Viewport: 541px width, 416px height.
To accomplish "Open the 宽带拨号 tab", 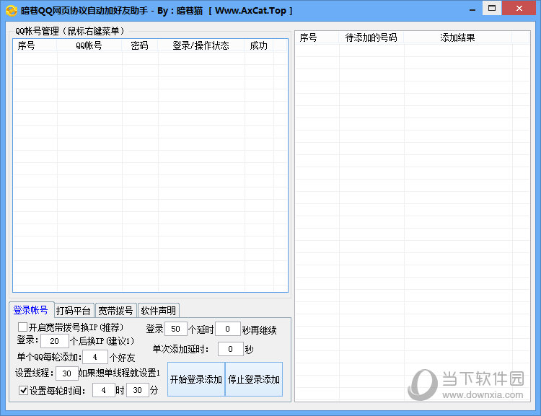I will pyautogui.click(x=115, y=311).
